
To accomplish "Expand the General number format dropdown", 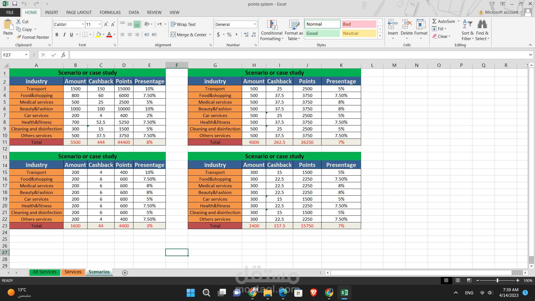I will coord(255,25).
